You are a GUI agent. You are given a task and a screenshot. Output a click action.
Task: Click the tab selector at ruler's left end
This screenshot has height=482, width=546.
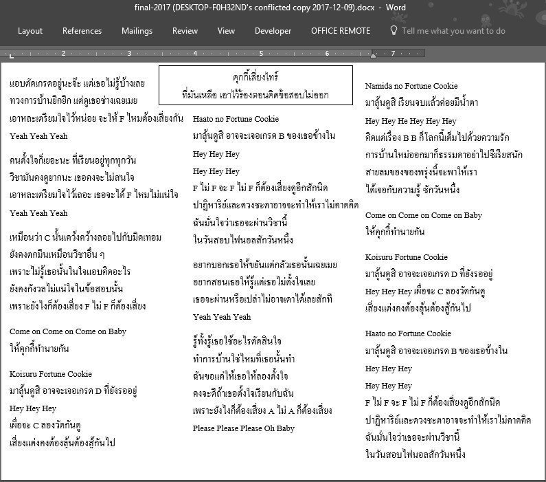[x=12, y=55]
